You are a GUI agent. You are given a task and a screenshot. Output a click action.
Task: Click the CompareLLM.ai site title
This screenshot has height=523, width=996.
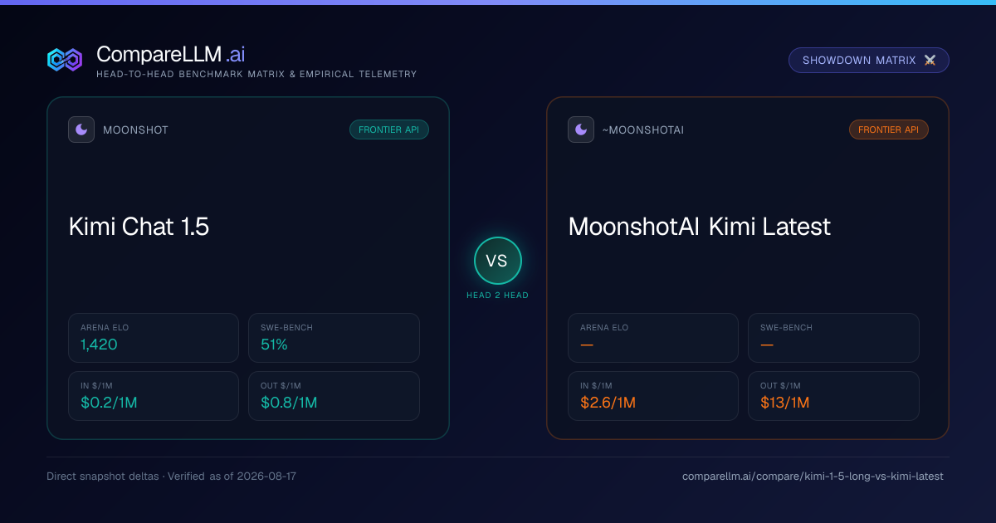[x=171, y=55]
